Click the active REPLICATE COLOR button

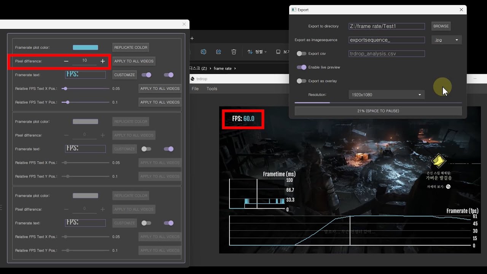coord(131,48)
